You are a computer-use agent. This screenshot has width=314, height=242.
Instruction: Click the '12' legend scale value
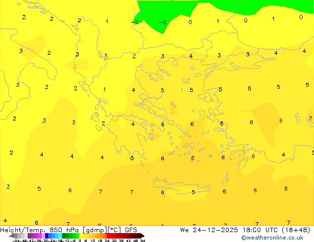point(93,241)
